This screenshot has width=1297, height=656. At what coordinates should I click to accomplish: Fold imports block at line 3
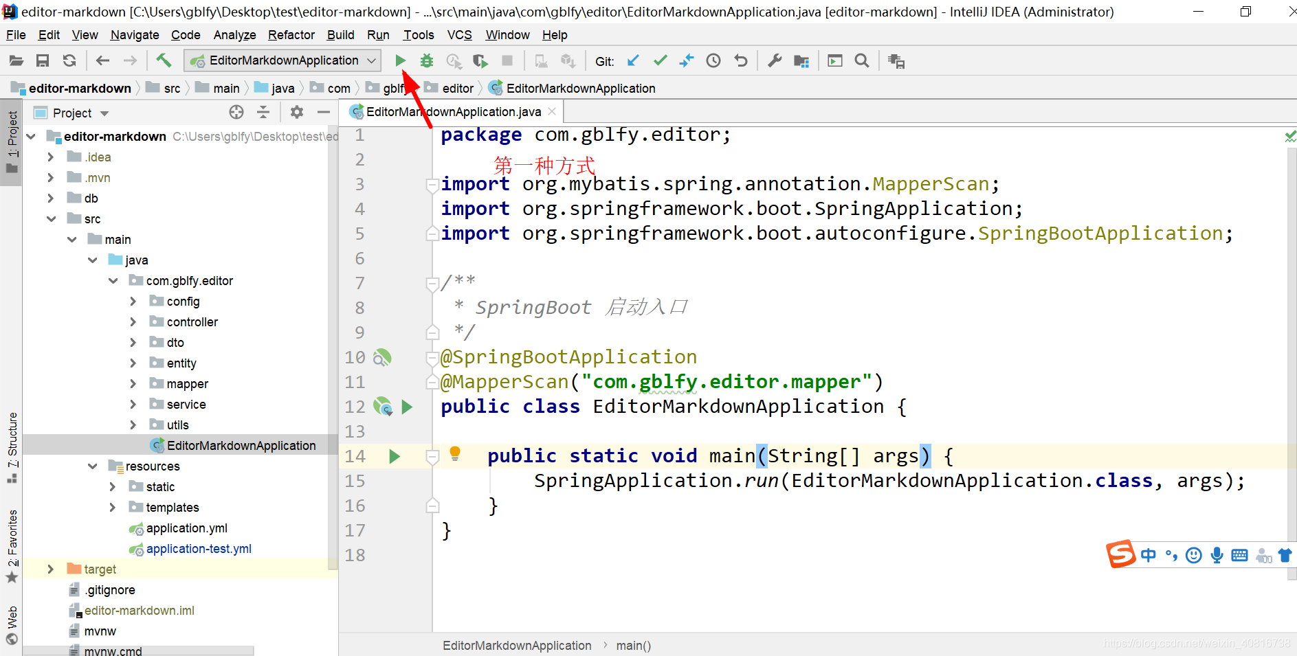click(432, 185)
